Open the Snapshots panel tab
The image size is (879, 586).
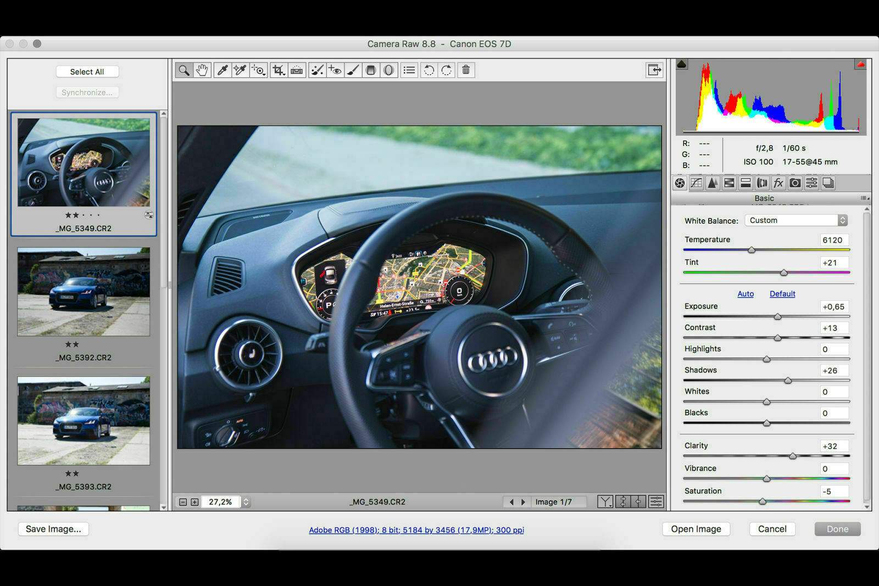pos(828,183)
